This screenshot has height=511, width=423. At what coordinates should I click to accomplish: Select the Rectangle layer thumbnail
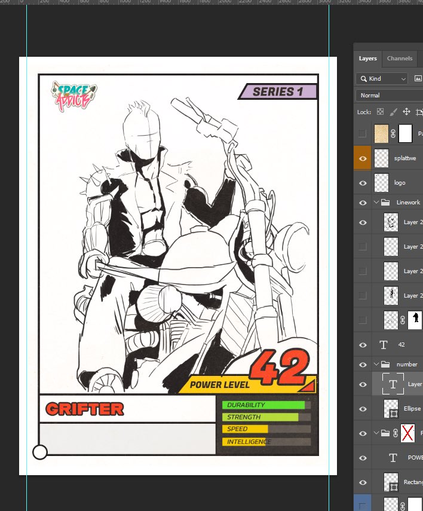click(x=391, y=482)
